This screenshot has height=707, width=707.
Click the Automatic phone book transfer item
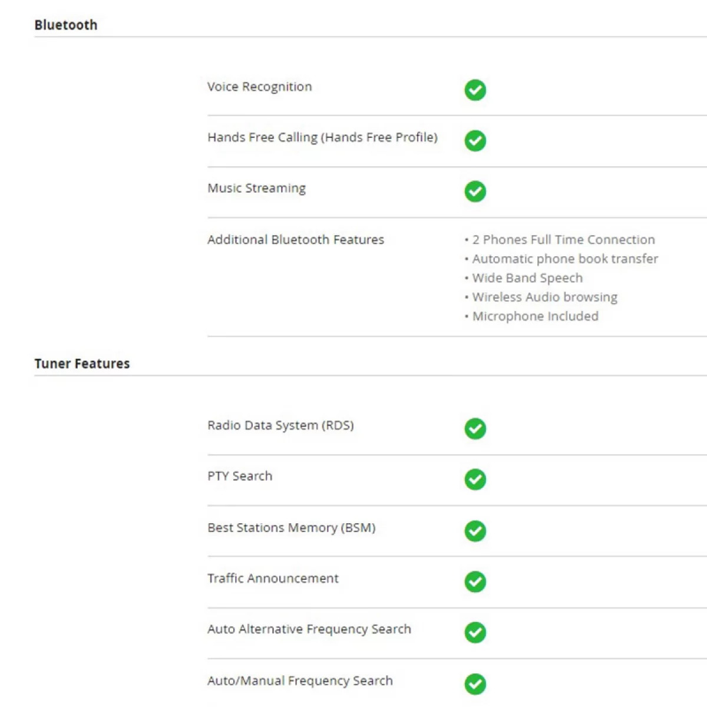[x=565, y=259]
